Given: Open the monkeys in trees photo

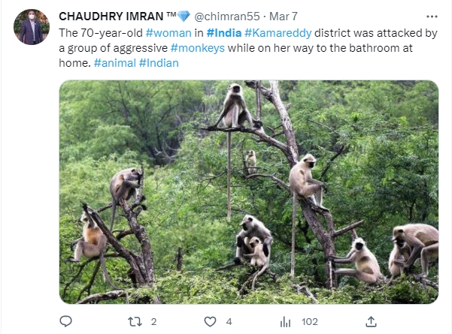Looking at the screenshot, I should pos(249,192).
